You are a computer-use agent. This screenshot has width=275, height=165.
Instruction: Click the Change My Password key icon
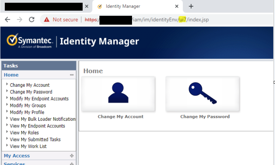pos(203,93)
